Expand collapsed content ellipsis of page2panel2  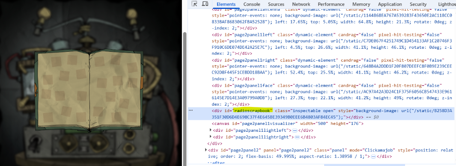(x=373, y=157)
